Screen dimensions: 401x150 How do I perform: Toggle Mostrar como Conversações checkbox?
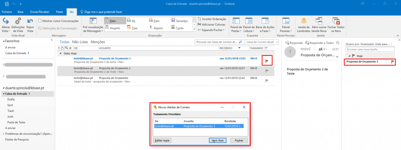40,21
